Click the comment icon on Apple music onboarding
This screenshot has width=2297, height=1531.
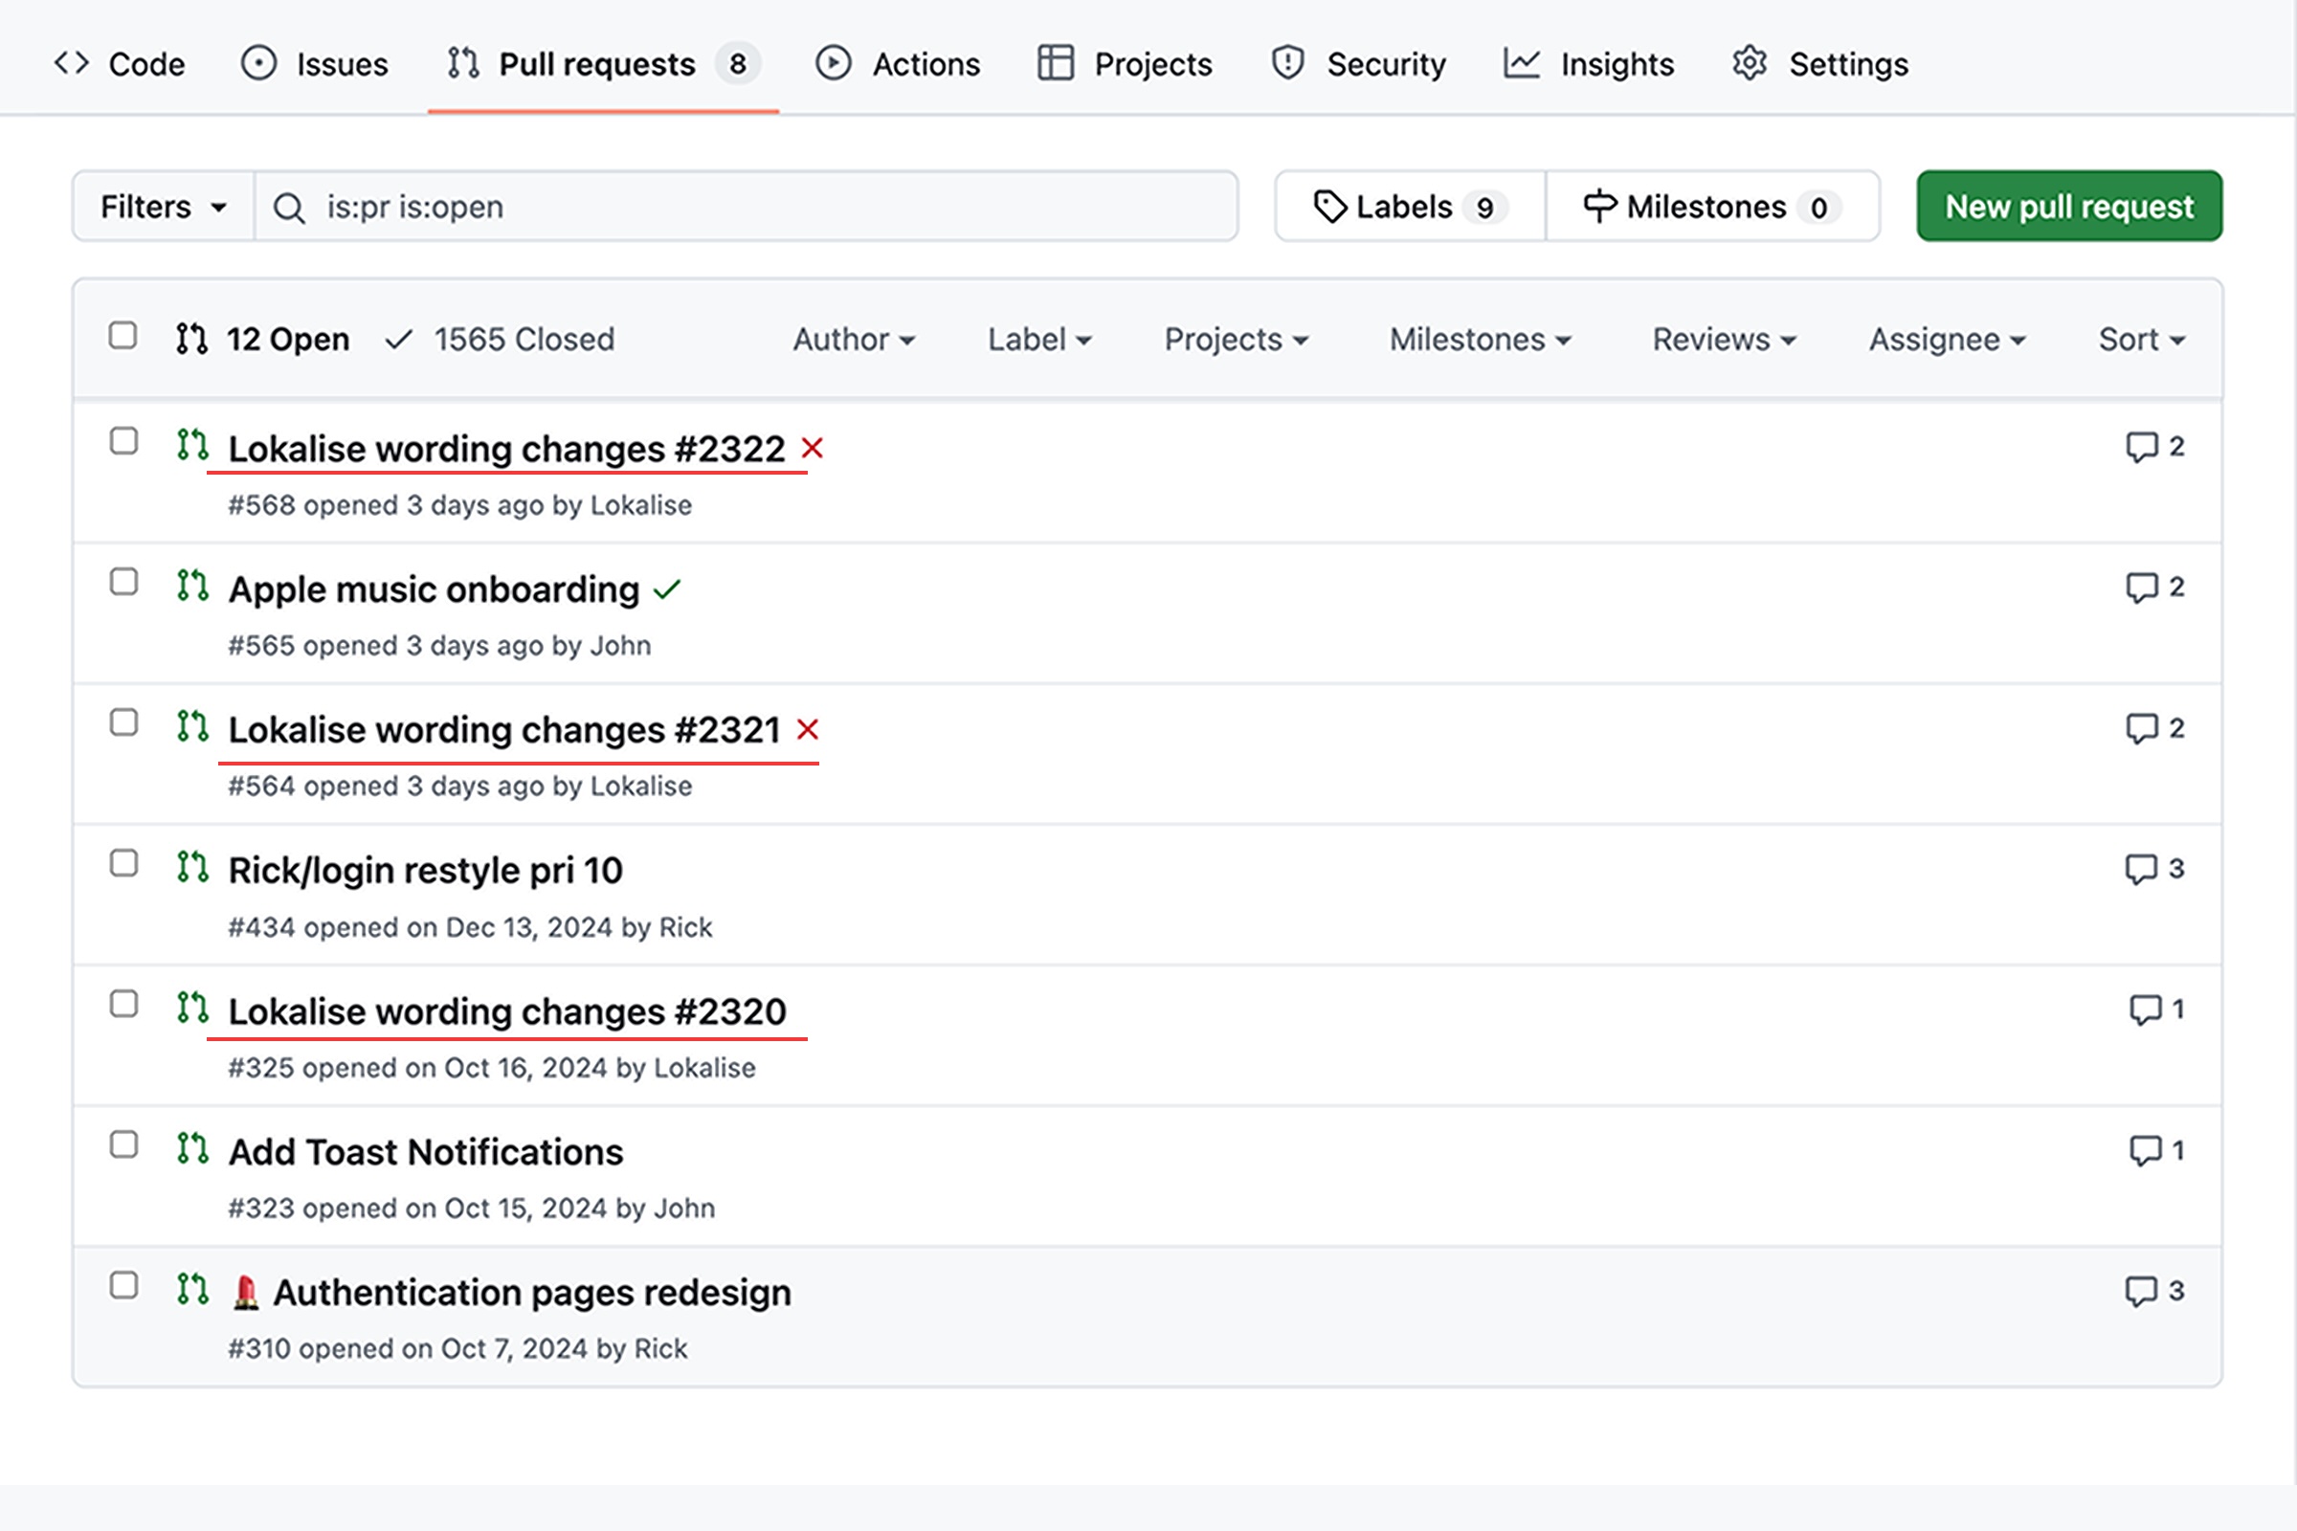pos(2141,588)
